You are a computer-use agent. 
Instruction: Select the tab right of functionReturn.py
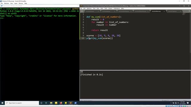point(172,11)
